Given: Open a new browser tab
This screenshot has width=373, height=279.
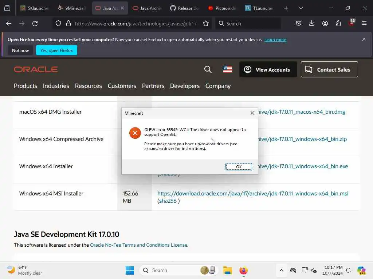Looking at the screenshot, I should [286, 8].
